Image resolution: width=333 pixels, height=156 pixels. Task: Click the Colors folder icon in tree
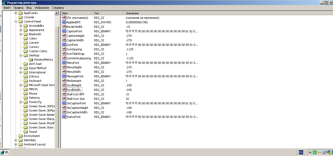coord(26,38)
